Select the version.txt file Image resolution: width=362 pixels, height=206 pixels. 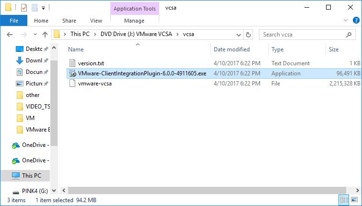(91, 63)
